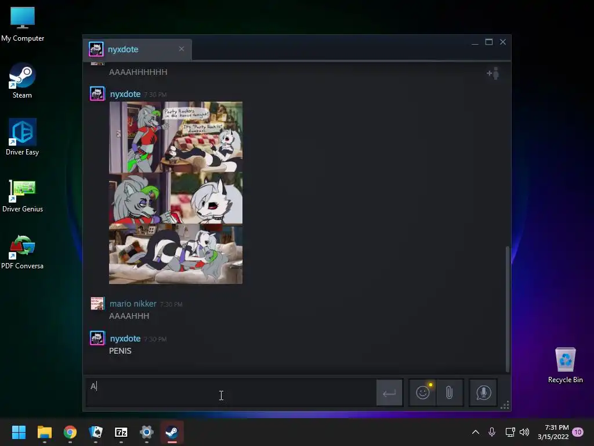Screen dimensions: 594x446
Task: Open 7-Zip from the taskbar
Action: coord(121,432)
